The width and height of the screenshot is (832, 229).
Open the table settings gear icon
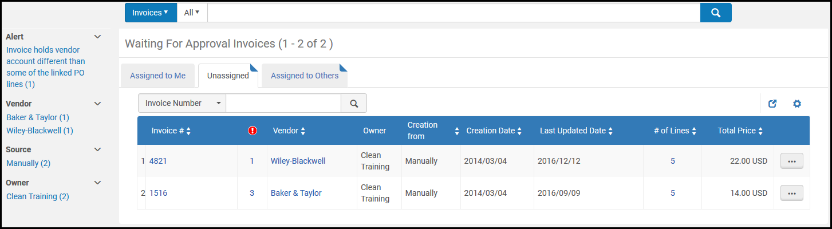796,104
